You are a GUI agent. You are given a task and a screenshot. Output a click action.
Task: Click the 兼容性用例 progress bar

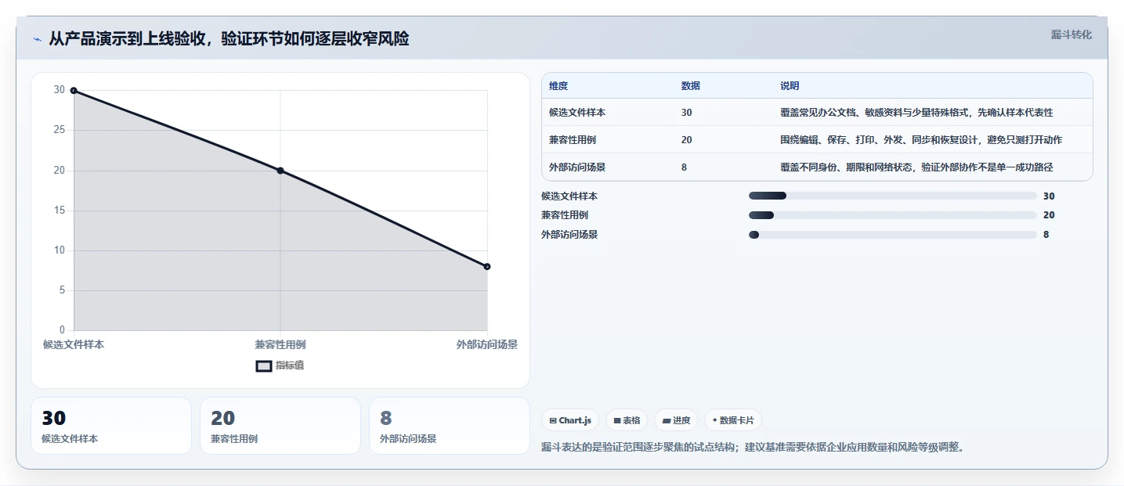892,215
